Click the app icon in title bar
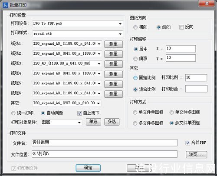217x176 pixels. [5, 5]
